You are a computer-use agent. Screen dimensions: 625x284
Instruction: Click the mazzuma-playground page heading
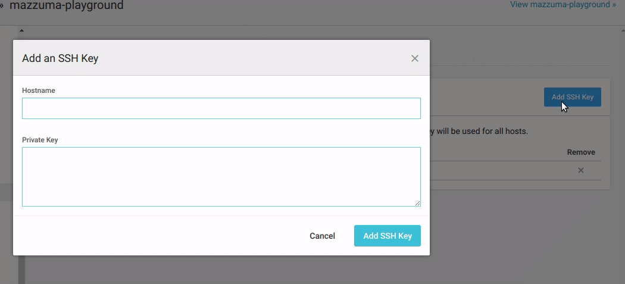[x=67, y=6]
